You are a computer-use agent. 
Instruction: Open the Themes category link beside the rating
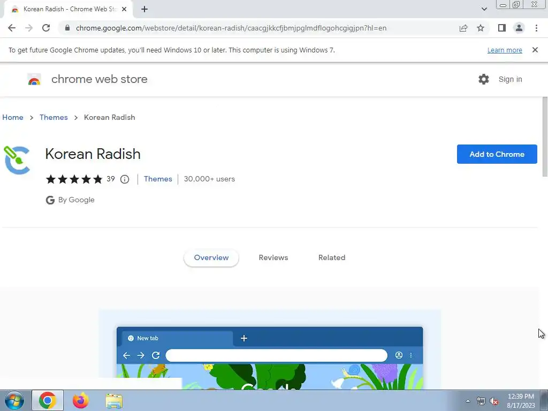click(x=158, y=179)
